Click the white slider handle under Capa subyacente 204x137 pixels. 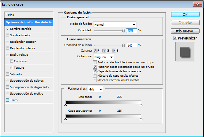[x=141, y=119]
